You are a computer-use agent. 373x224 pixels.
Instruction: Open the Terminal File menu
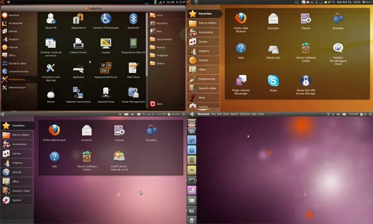pos(213,114)
